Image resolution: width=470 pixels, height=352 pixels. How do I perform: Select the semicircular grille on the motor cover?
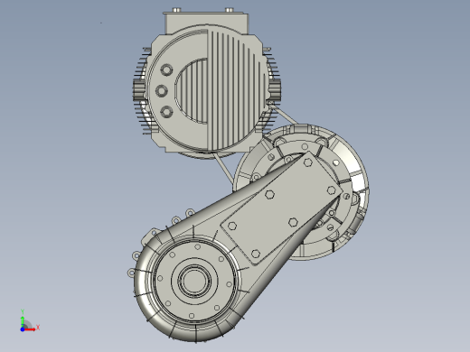click(x=191, y=91)
